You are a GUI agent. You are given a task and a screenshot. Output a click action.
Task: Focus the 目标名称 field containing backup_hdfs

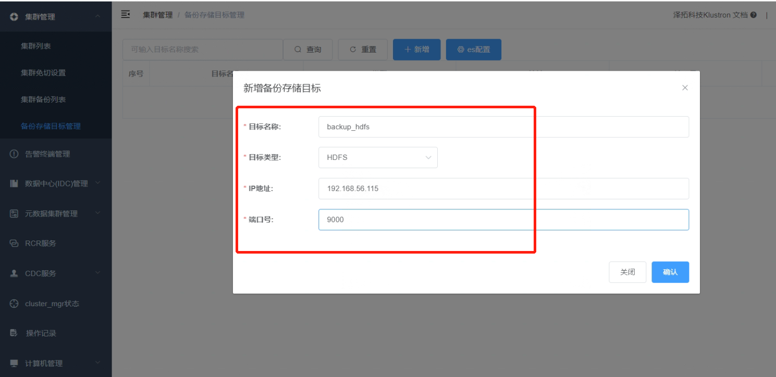(503, 127)
